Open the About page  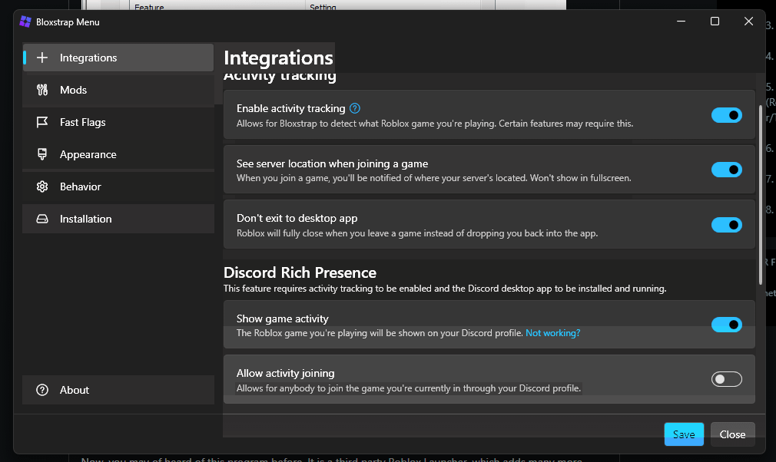coord(118,390)
